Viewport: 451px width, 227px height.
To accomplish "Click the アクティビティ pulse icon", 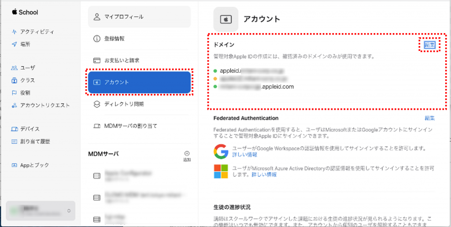I will 14,32.
